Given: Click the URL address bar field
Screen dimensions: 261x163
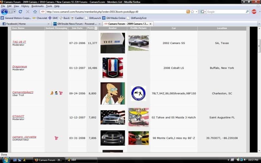Looking at the screenshot, I should [x=114, y=12].
